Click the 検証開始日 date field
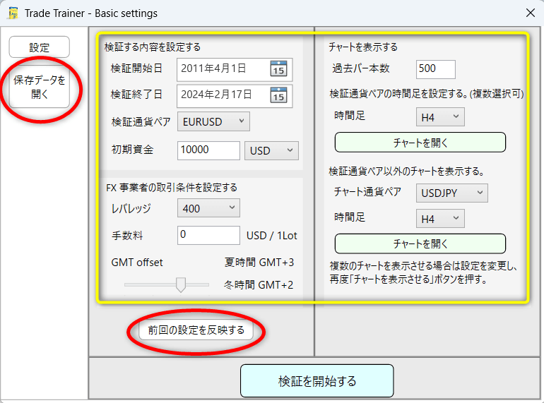The width and height of the screenshot is (544, 403). click(x=235, y=69)
